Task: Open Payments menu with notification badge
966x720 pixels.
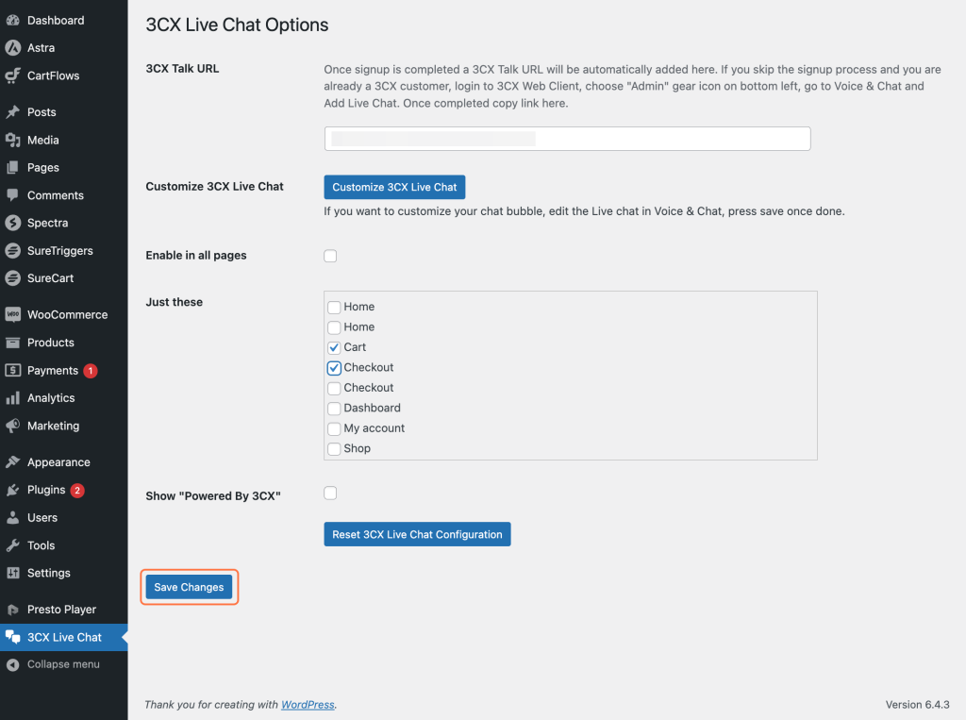Action: [x=53, y=371]
